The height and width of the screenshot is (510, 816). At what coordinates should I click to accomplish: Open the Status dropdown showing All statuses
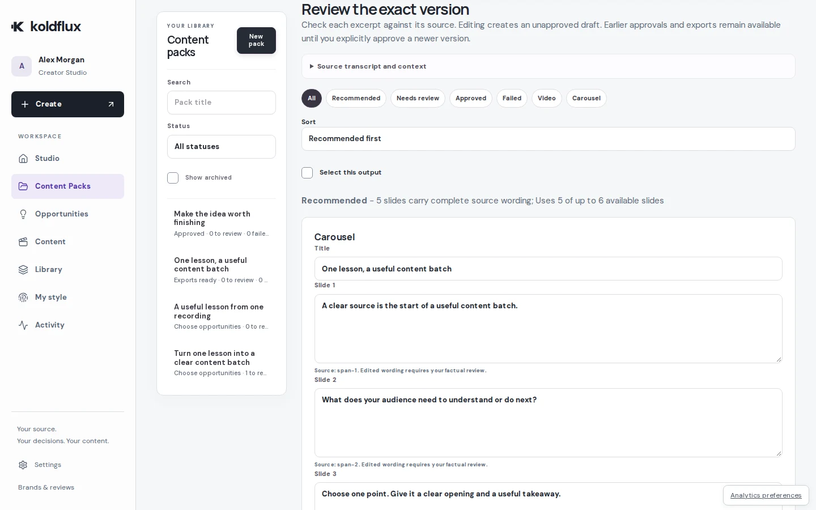[222, 147]
